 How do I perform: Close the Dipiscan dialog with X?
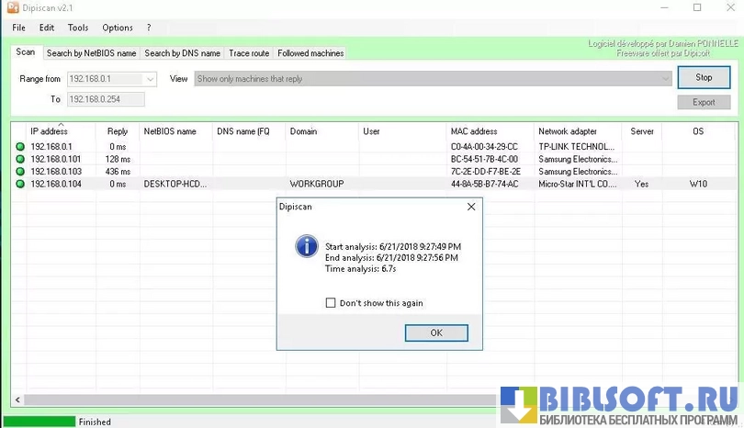[x=471, y=207]
